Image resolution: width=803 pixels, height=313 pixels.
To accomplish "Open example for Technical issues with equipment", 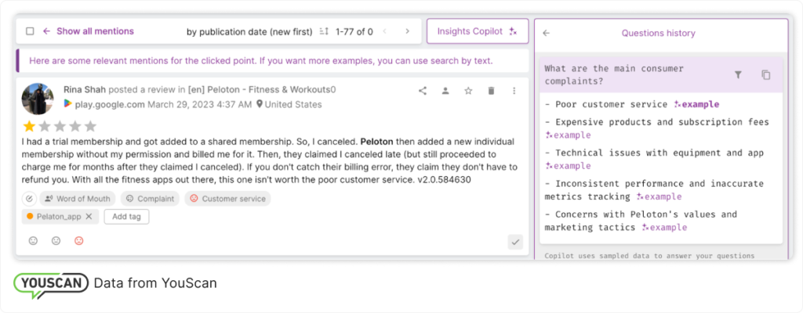I will coord(568,166).
